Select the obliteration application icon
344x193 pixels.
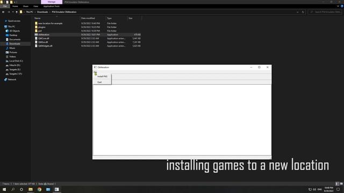(36, 34)
